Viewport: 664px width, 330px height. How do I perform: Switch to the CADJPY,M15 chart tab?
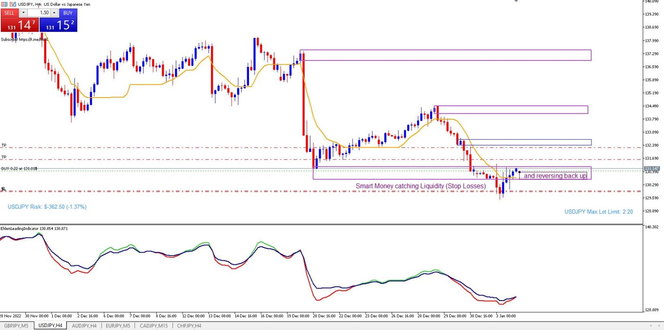tap(153, 326)
